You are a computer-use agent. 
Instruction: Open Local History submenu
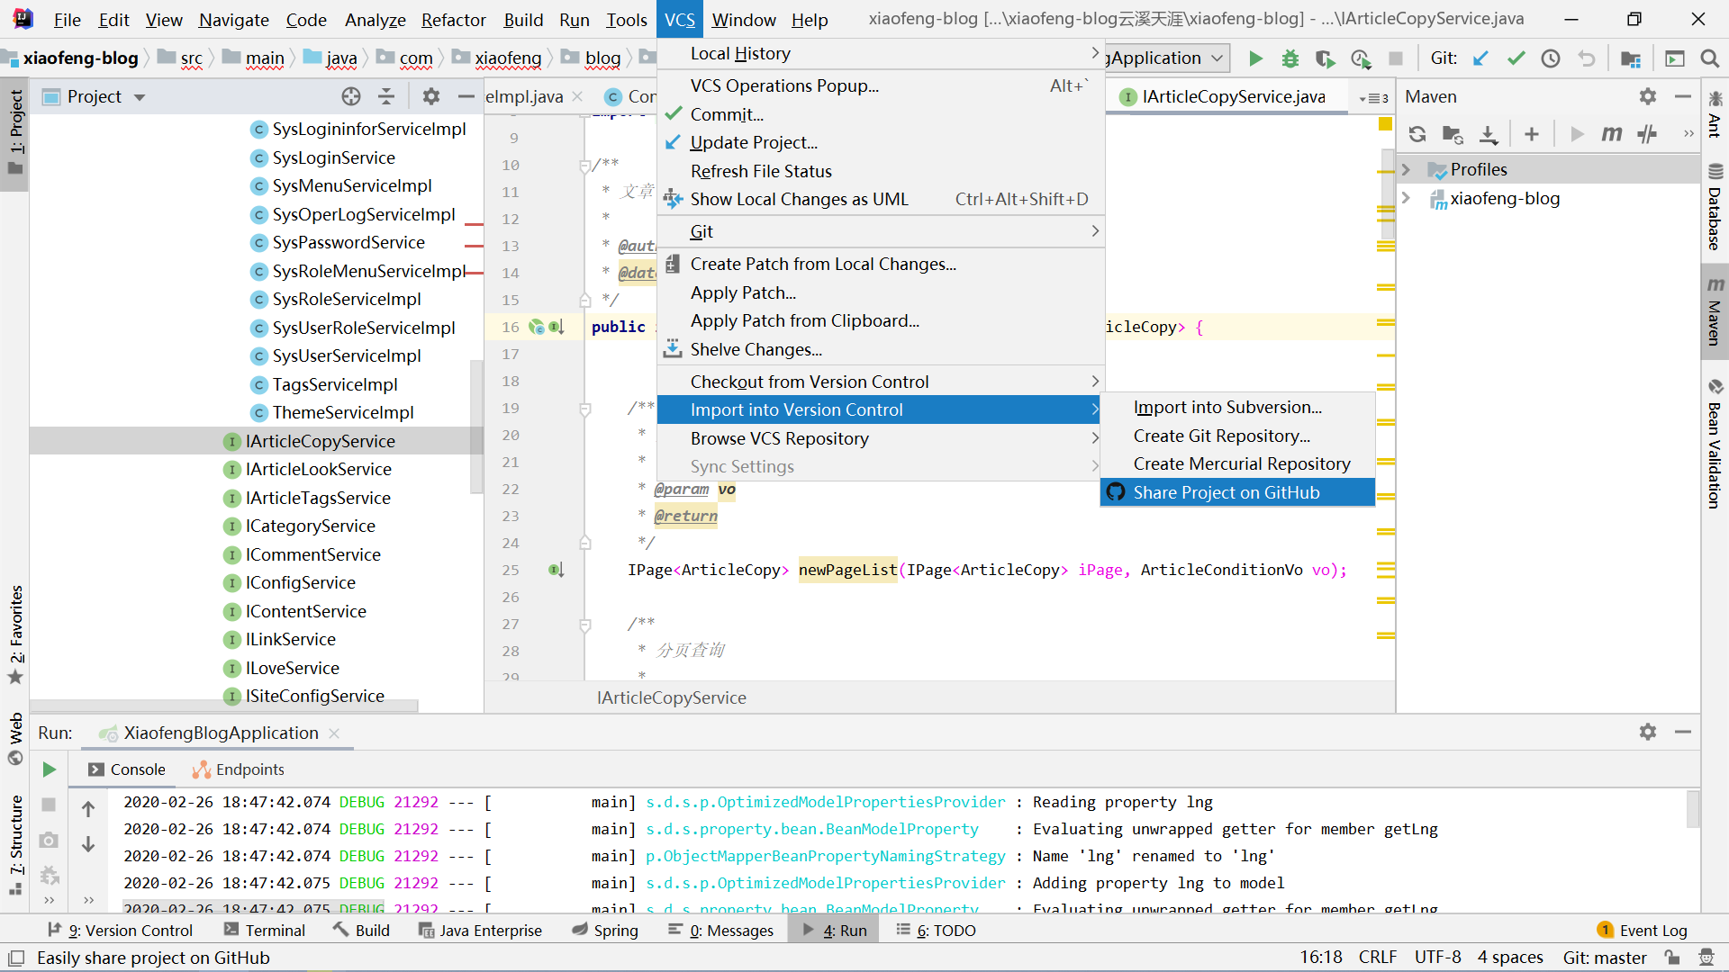click(x=881, y=54)
